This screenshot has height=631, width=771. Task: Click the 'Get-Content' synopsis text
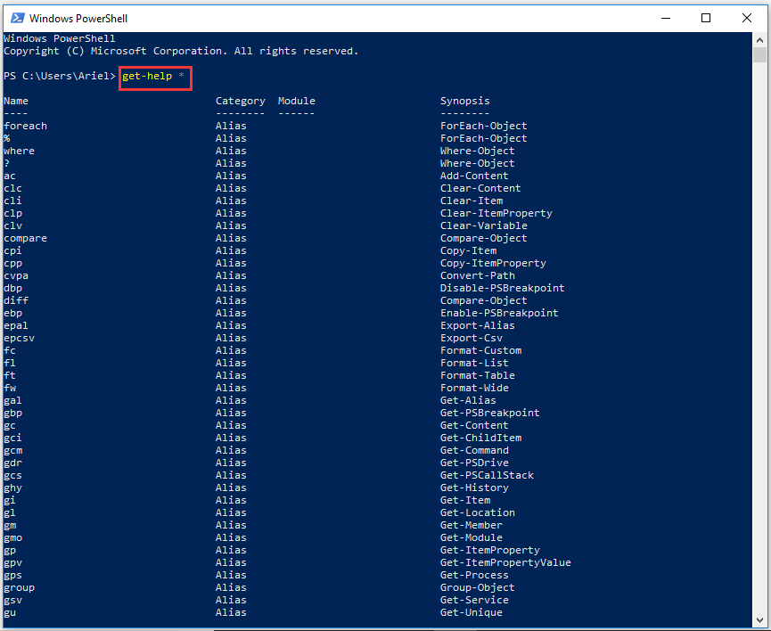point(474,425)
